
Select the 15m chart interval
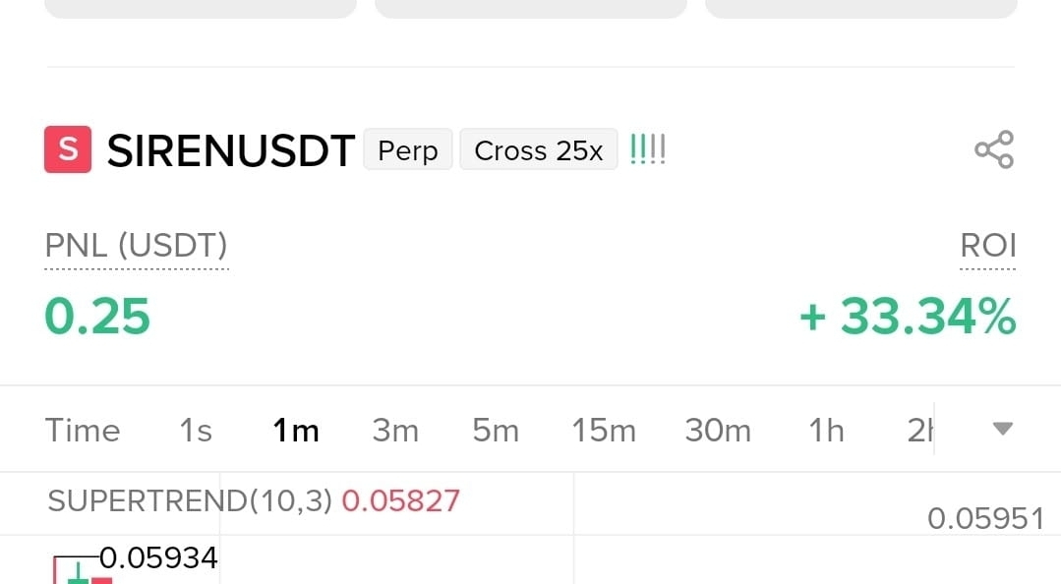click(x=604, y=431)
